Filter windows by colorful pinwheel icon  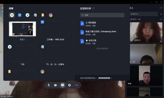point(51,15)
